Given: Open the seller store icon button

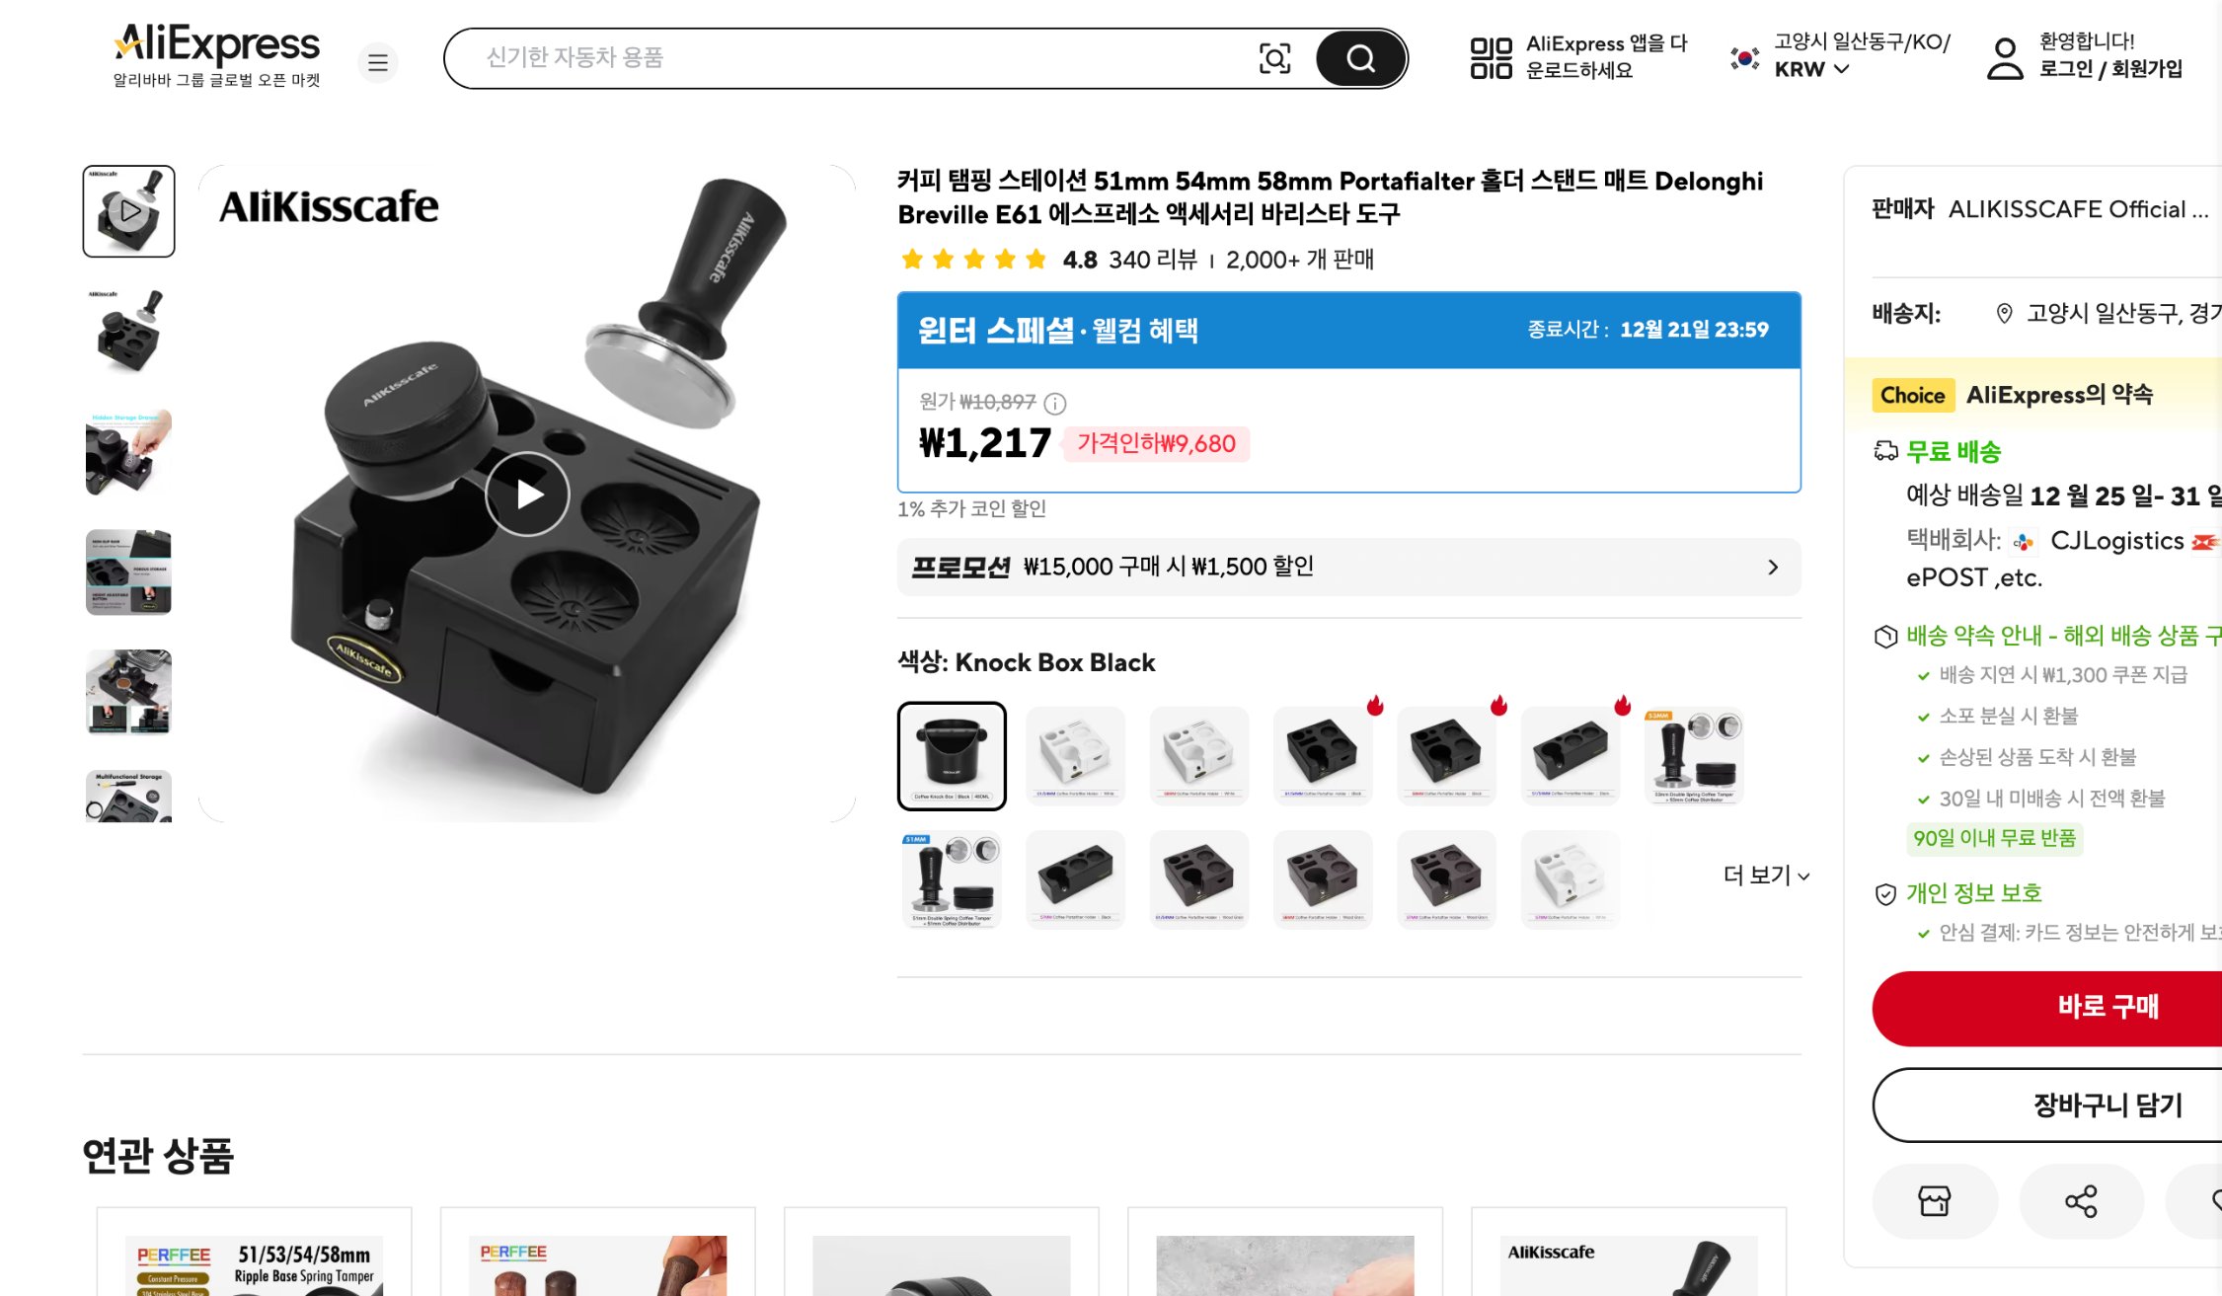Looking at the screenshot, I should [x=1934, y=1200].
